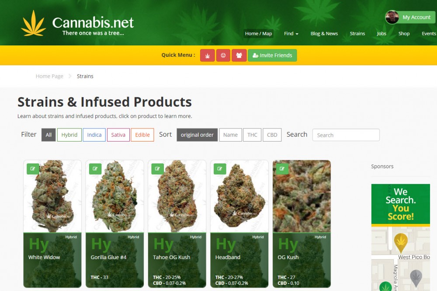Go to the Jobs menu item
437x291 pixels.
point(382,34)
